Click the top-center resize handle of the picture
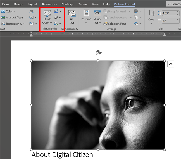 [x=98, y=61]
